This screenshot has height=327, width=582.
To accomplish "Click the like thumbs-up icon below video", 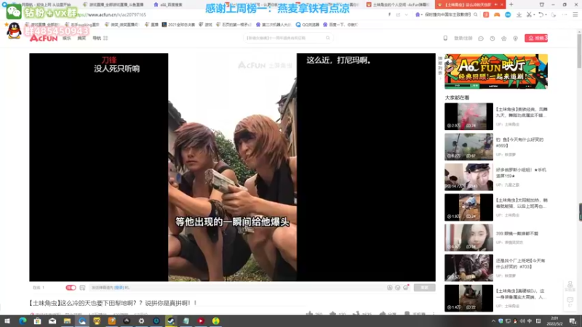I will pyautogui.click(x=310, y=314).
